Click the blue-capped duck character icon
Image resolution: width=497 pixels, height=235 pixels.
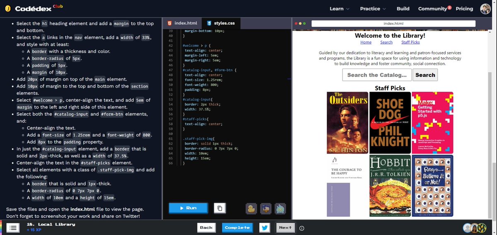pos(265,209)
